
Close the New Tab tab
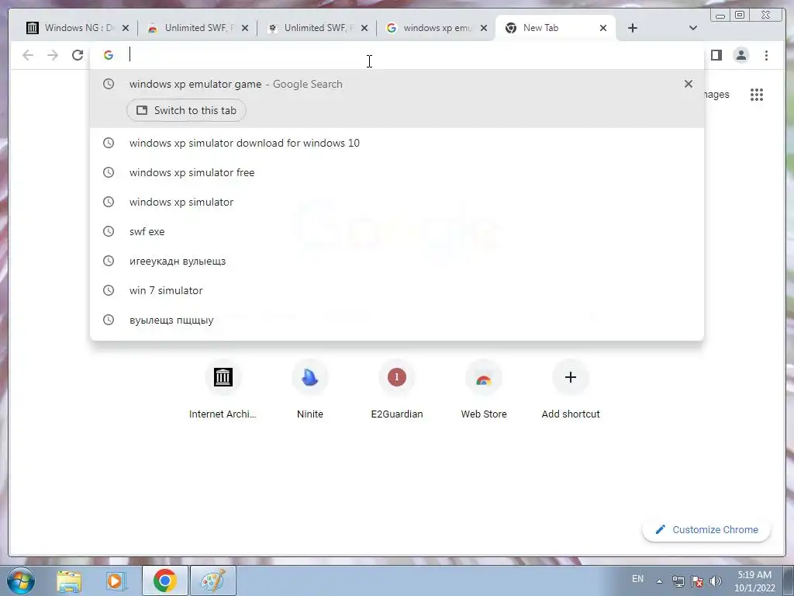(603, 28)
